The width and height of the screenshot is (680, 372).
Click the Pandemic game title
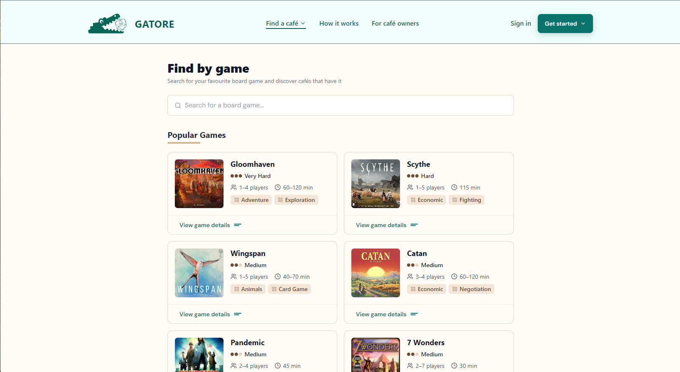pyautogui.click(x=247, y=343)
